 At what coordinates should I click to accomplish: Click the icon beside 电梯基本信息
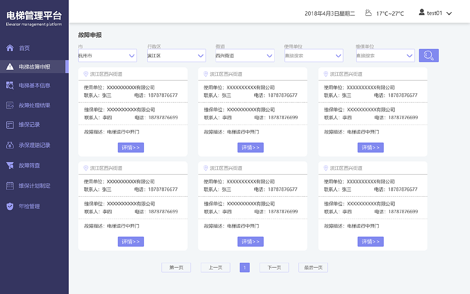click(x=10, y=85)
